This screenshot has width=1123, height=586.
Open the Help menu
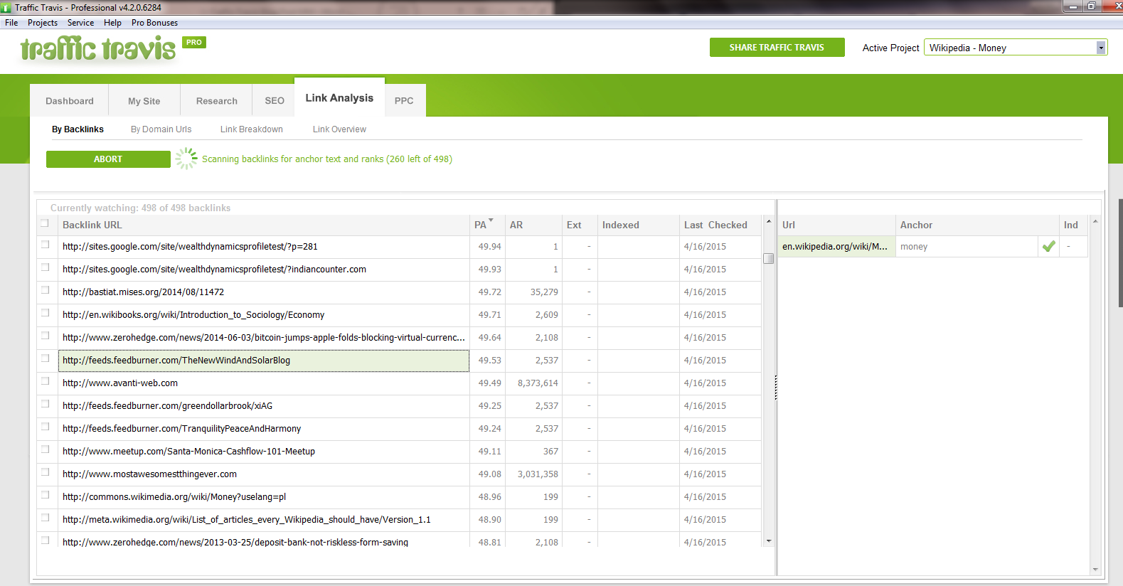pos(112,23)
